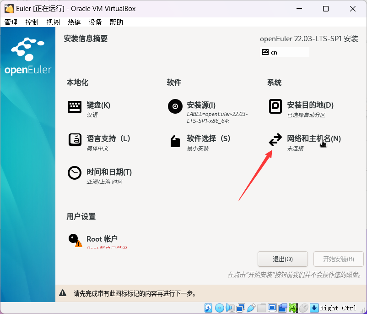This screenshot has height=314, width=367.
Task: Open the 热键 menu
Action: coord(74,22)
